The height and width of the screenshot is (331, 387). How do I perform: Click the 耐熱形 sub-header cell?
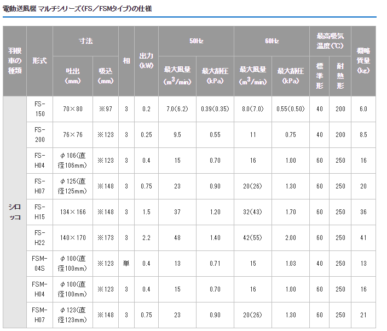pyautogui.click(x=340, y=76)
